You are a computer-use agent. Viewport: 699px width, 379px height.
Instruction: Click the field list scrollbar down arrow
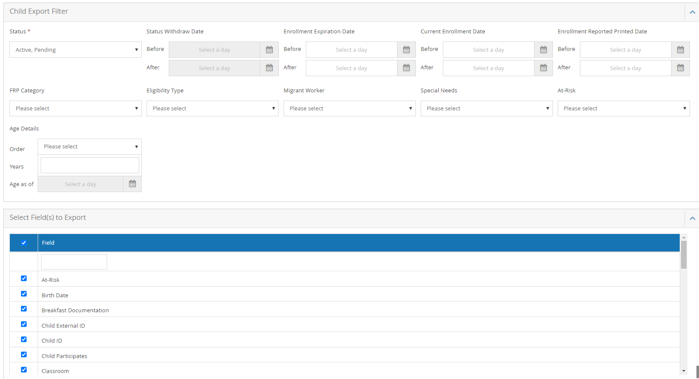pyautogui.click(x=684, y=371)
